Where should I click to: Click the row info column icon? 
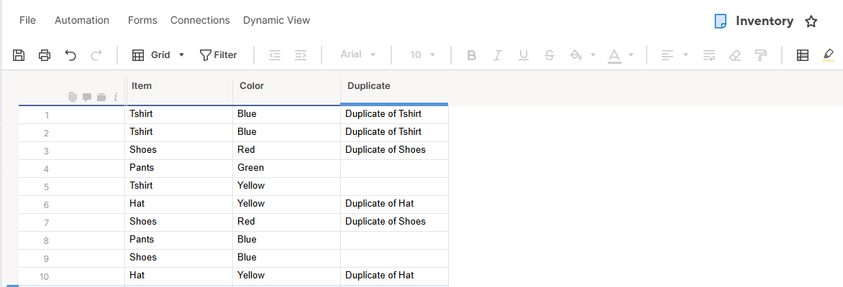[116, 97]
